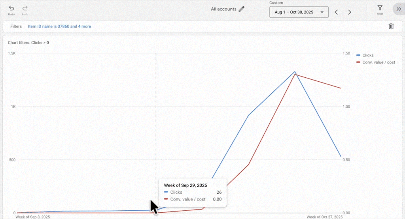The height and width of the screenshot is (219, 405).
Task: Click the Chart filters: Clicks > 0 text
Action: [x=28, y=43]
